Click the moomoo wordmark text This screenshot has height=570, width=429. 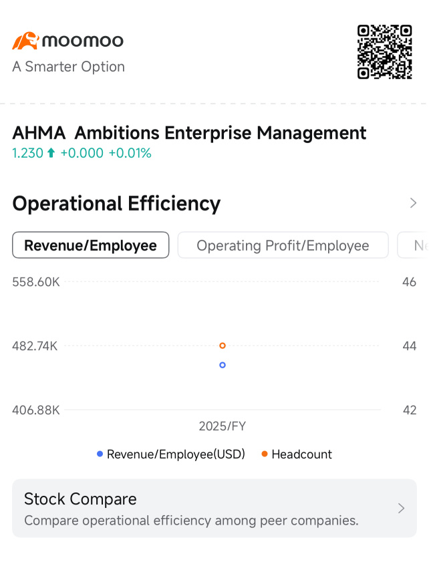pos(83,41)
